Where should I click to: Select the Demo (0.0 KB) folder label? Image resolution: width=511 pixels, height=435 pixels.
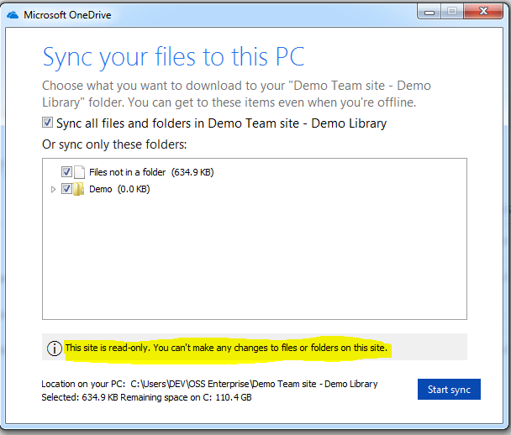click(119, 189)
